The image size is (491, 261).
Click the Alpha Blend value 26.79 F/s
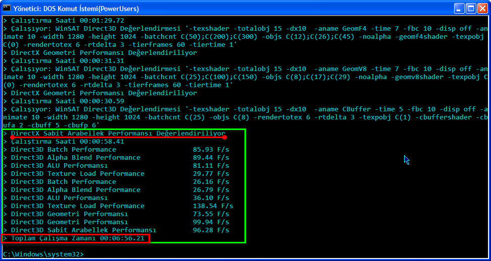[211, 190]
